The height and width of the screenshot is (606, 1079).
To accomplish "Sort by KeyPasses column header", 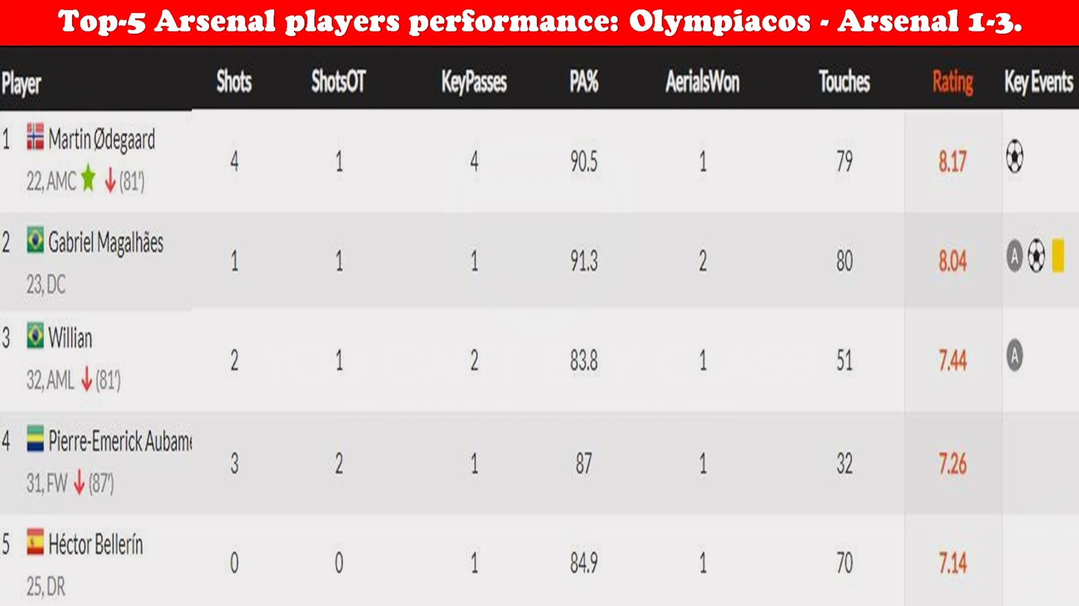I will click(474, 82).
